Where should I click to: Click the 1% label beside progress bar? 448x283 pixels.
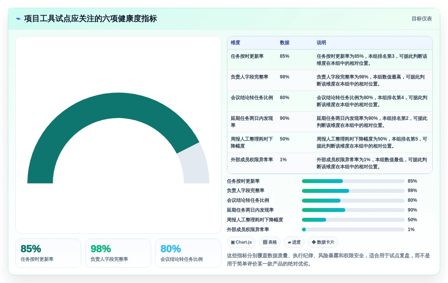click(411, 229)
